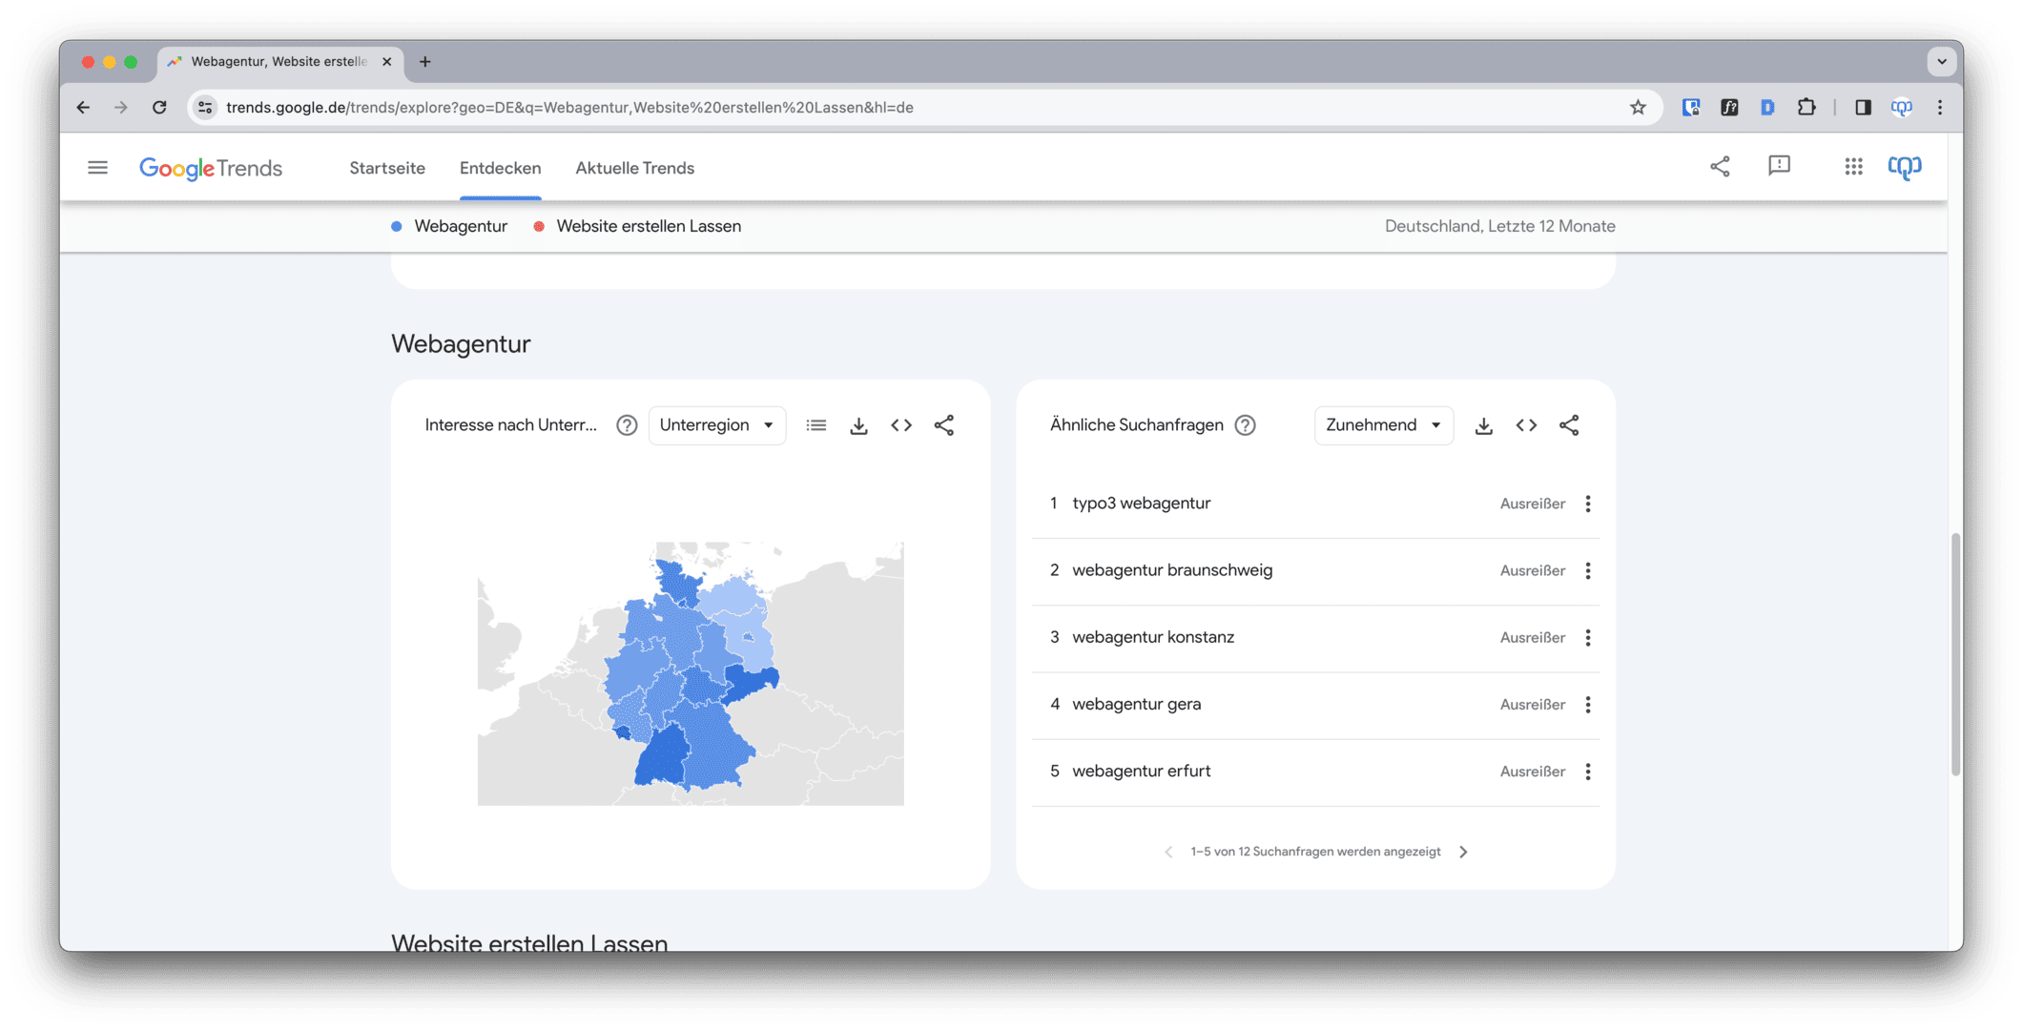Bookmark this page with the star
This screenshot has width=2023, height=1030.
click(1638, 107)
